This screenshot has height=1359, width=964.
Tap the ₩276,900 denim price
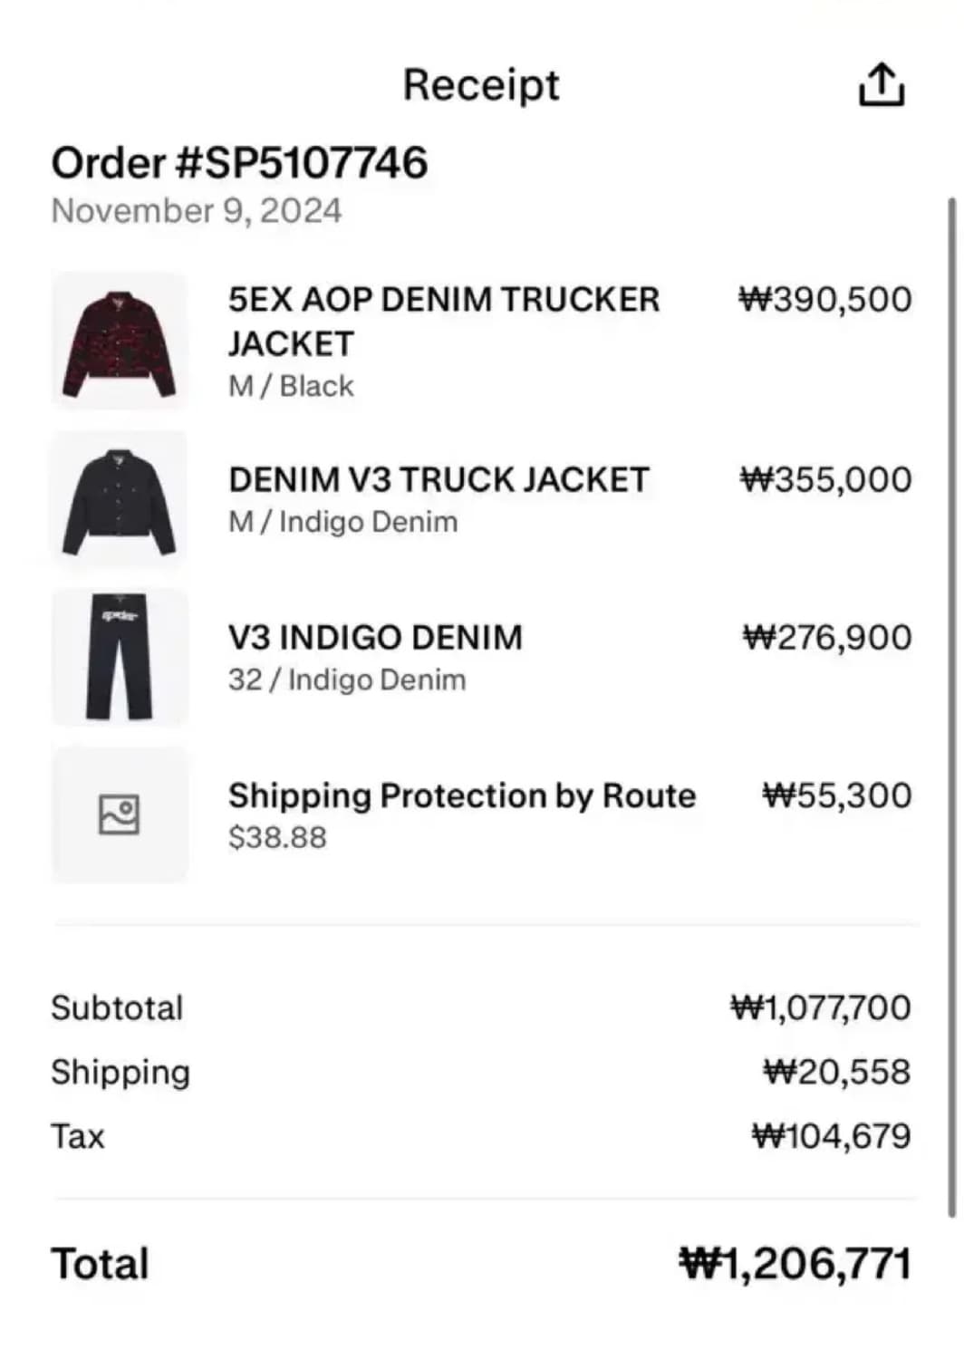[826, 637]
